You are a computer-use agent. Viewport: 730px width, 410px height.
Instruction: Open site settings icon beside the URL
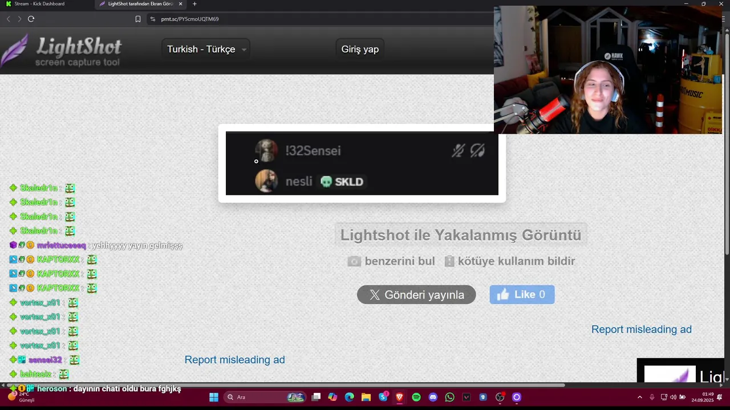tap(152, 19)
